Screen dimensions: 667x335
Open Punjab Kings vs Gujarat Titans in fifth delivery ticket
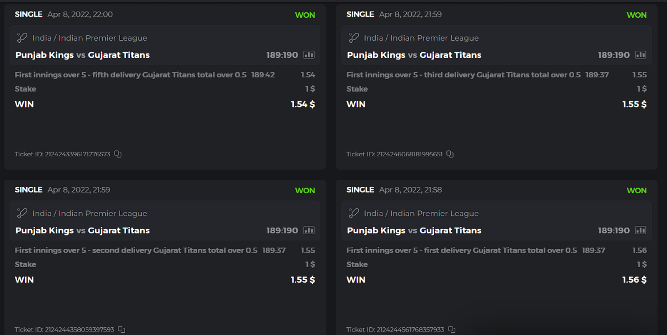coord(82,55)
